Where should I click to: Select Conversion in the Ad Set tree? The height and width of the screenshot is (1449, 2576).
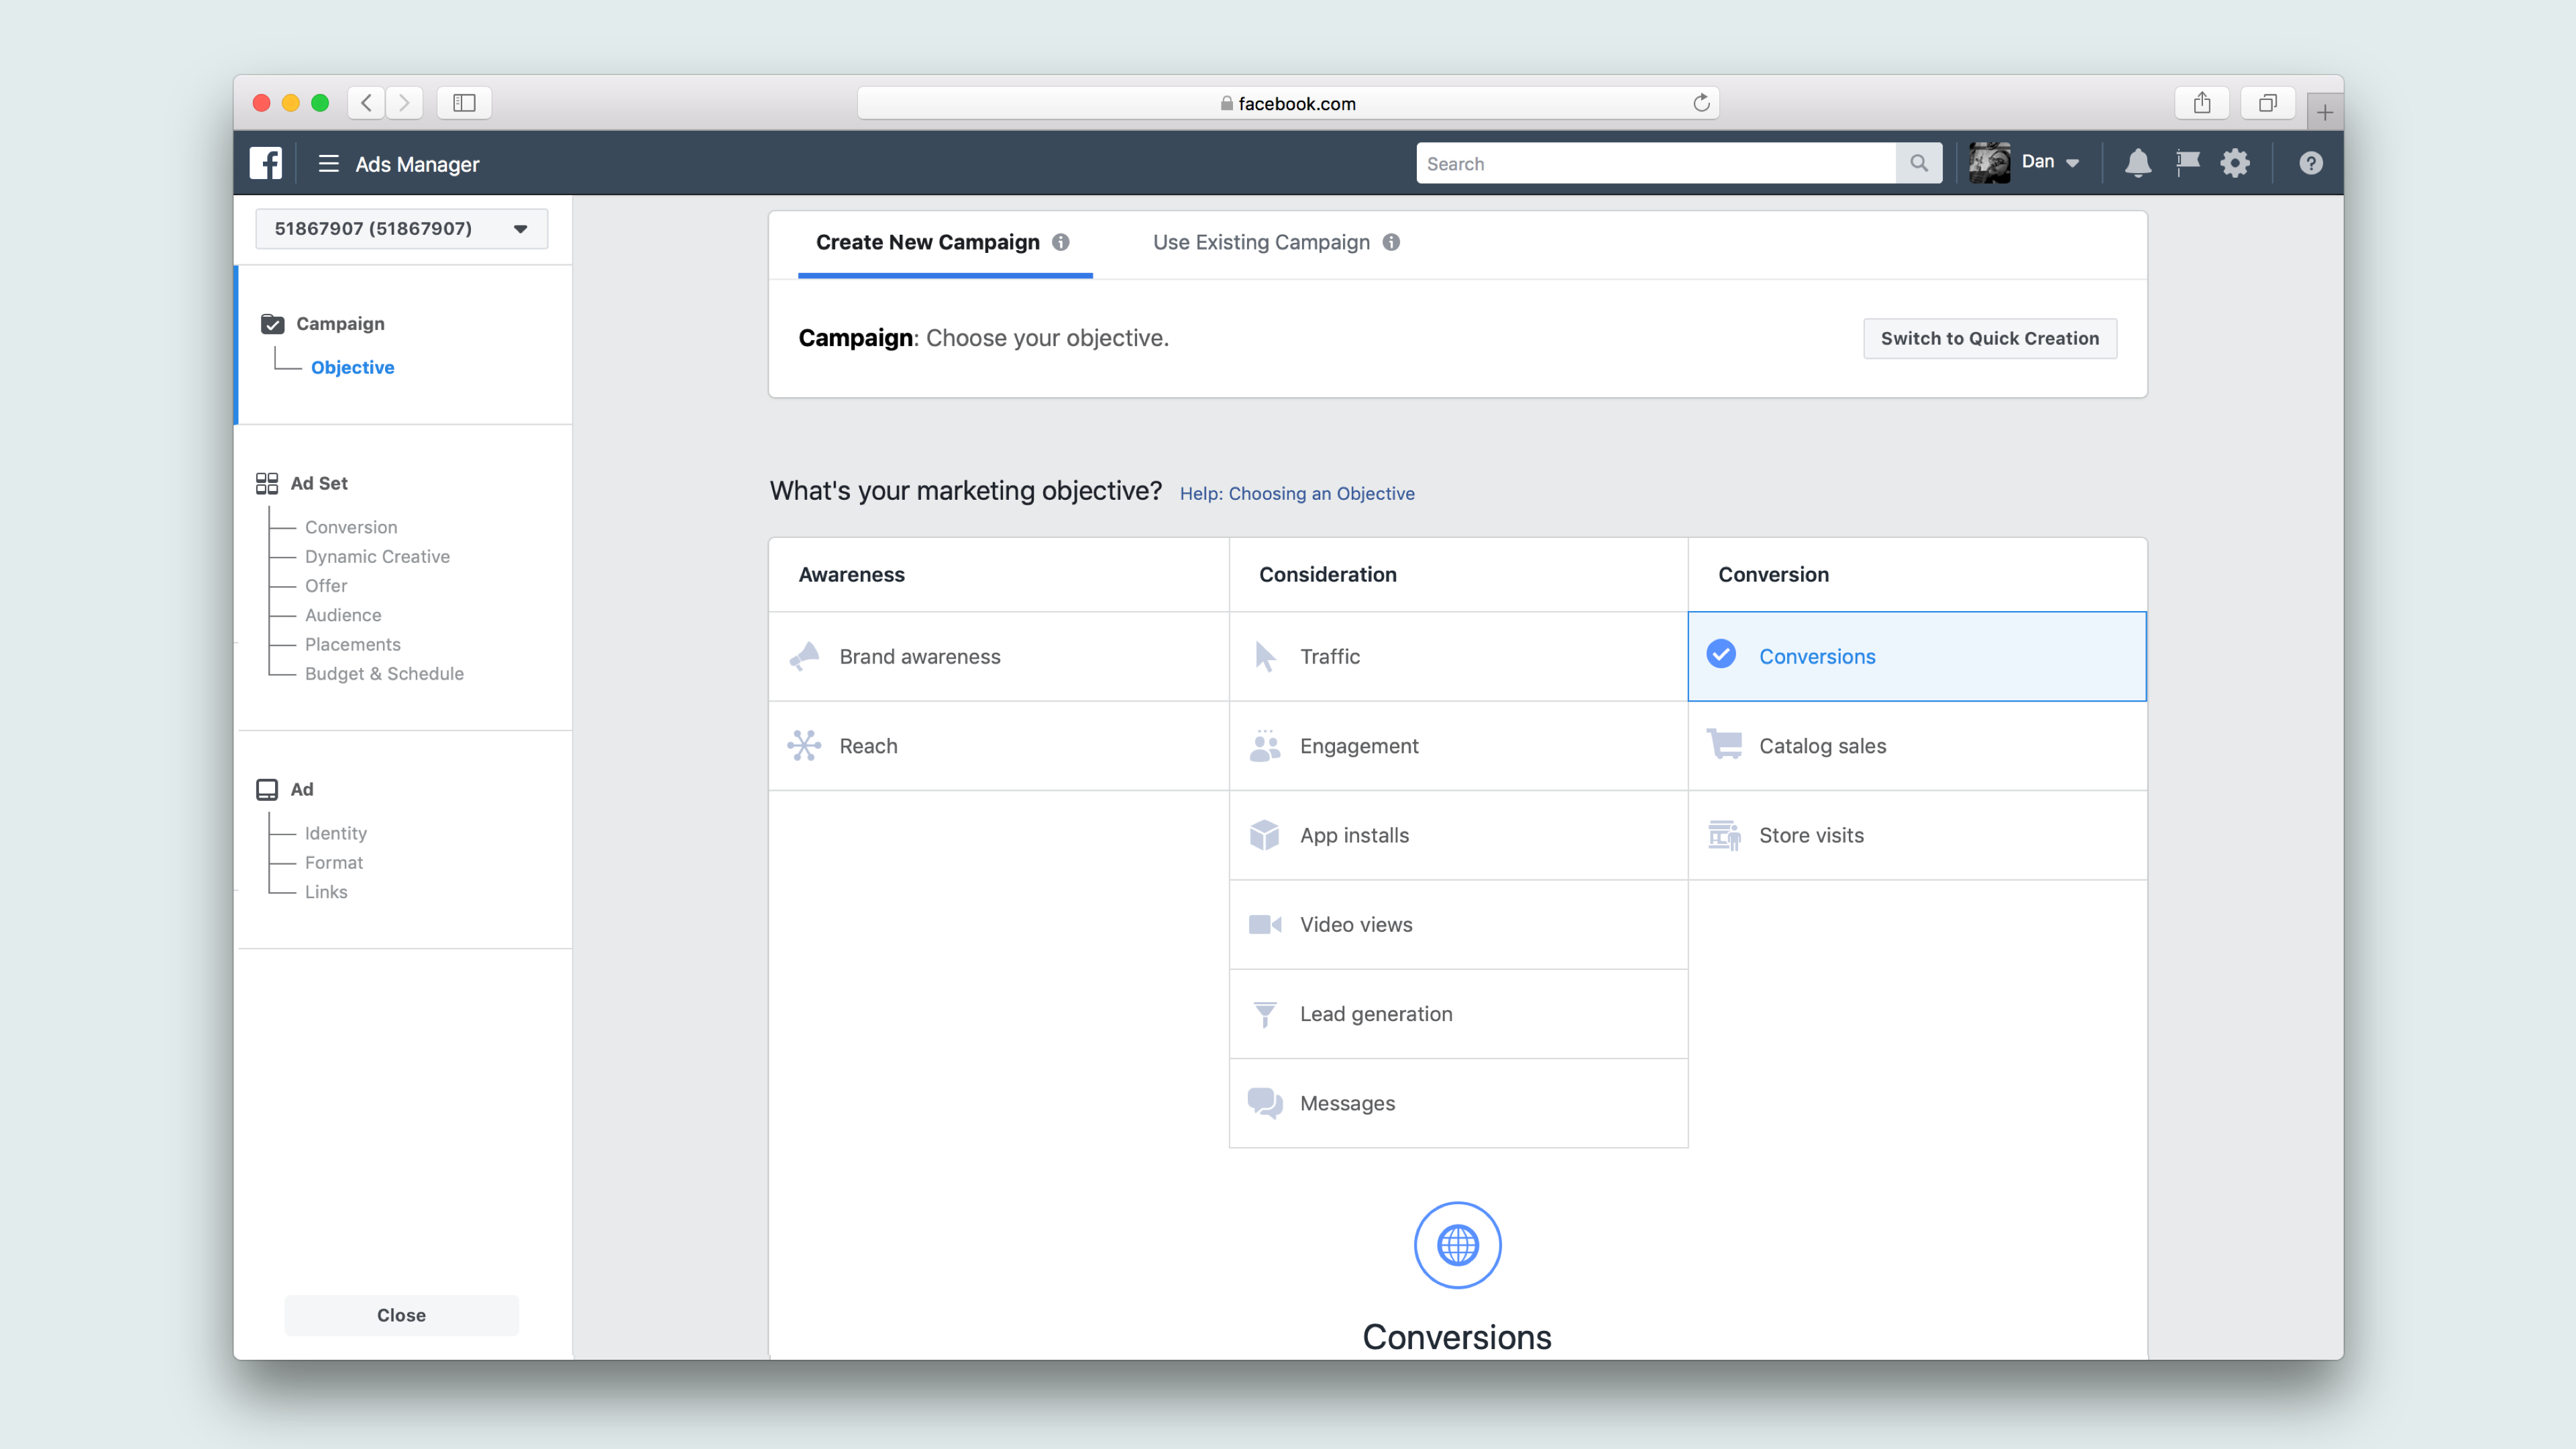[x=351, y=527]
